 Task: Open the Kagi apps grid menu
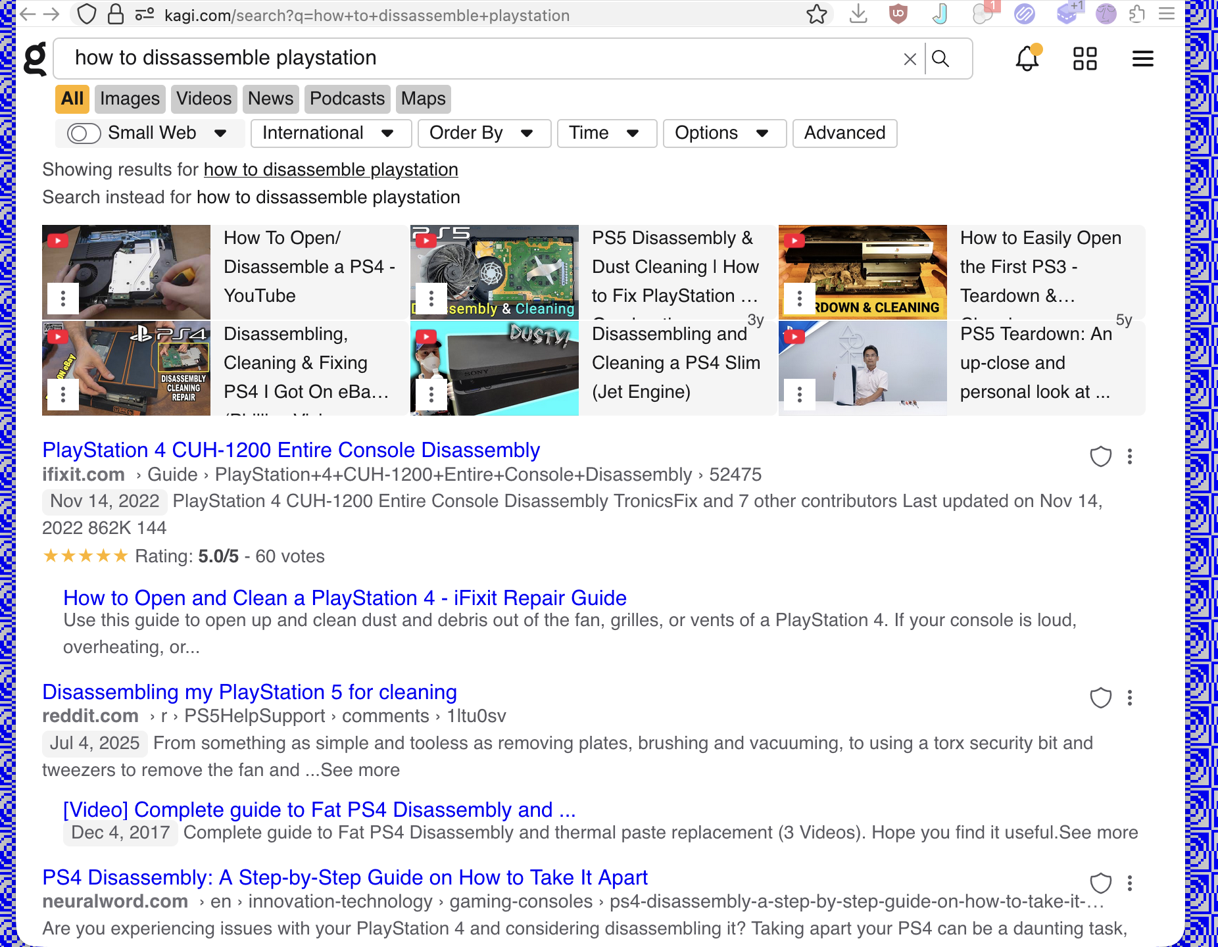click(x=1084, y=58)
